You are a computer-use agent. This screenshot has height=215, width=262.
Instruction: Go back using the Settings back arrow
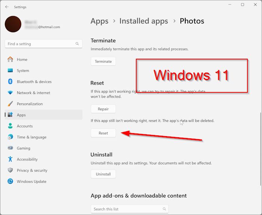7,7
